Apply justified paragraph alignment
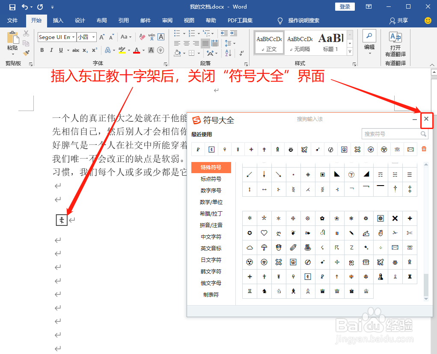437x354 pixels. point(205,43)
